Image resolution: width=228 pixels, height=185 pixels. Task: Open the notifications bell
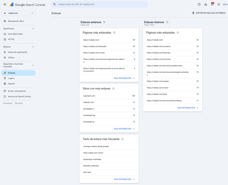(x=212, y=4)
